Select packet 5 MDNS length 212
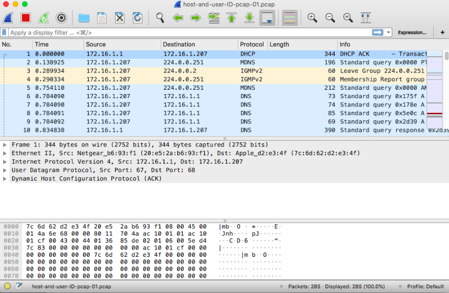The height and width of the screenshot is (293, 449). tap(213, 88)
